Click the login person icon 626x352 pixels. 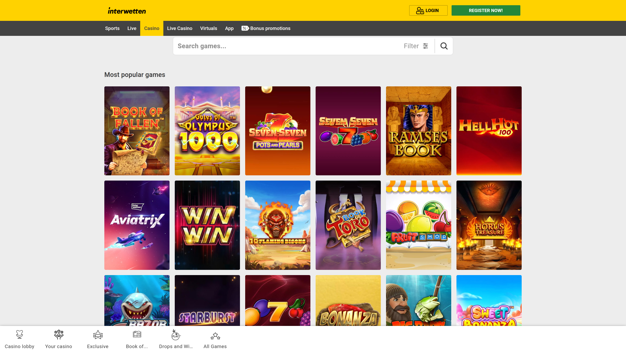(420, 10)
